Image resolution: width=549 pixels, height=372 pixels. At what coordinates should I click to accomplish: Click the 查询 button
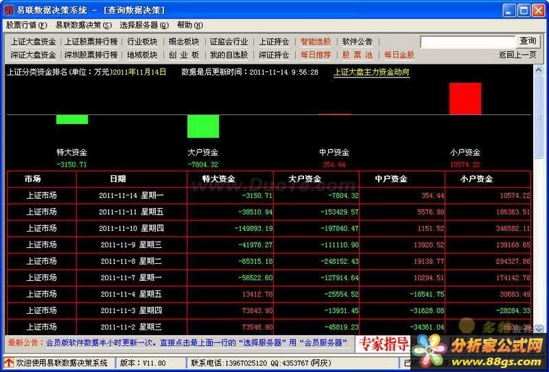click(x=528, y=41)
